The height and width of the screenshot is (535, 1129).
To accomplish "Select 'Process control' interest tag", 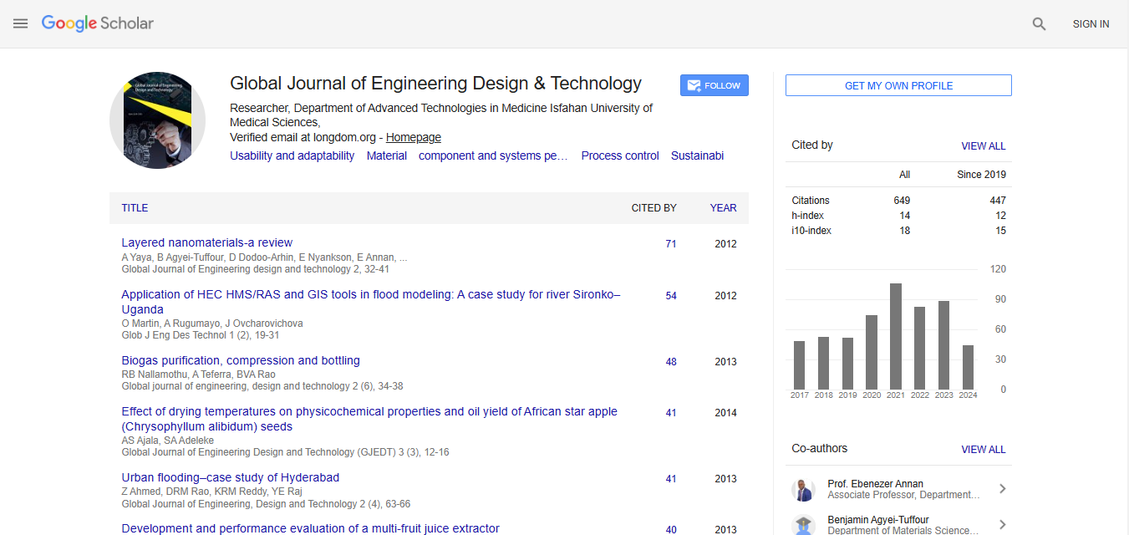I will (619, 155).
